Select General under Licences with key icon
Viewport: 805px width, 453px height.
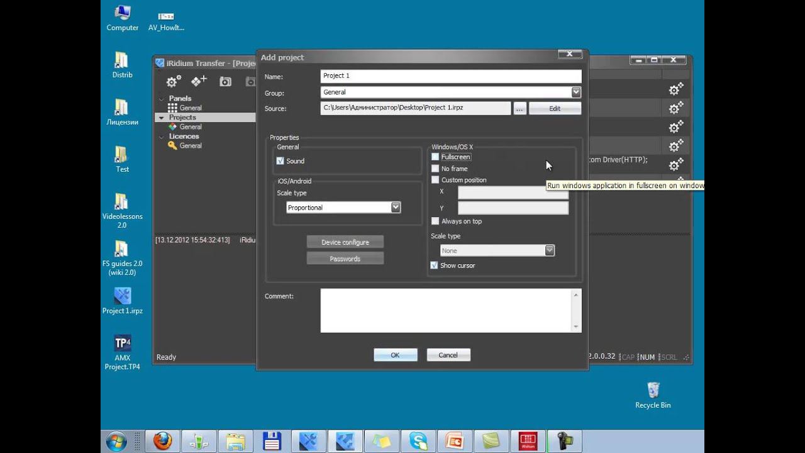(x=190, y=145)
